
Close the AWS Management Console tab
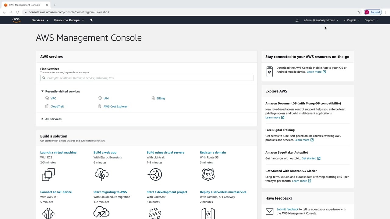pos(47,5)
